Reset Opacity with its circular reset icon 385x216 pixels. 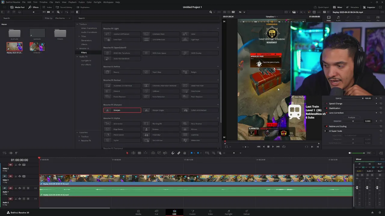(381, 98)
